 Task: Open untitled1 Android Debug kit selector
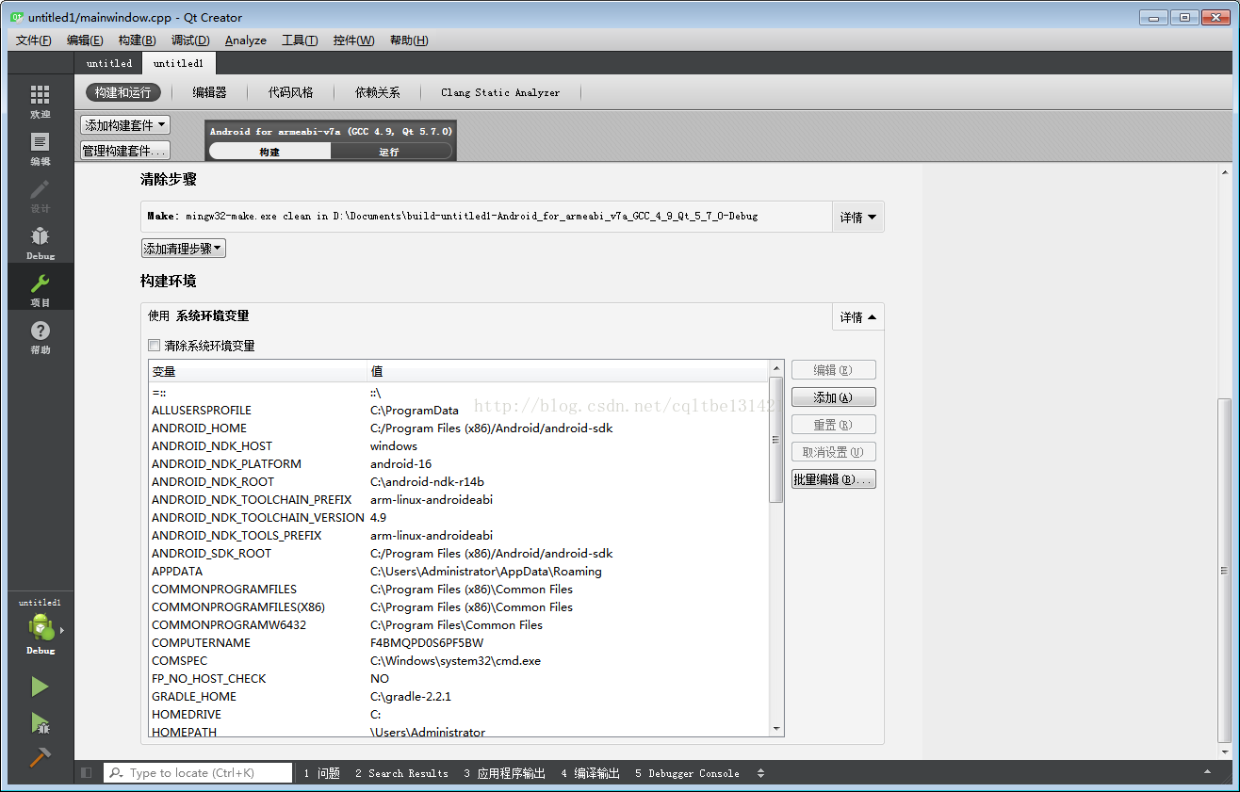41,627
